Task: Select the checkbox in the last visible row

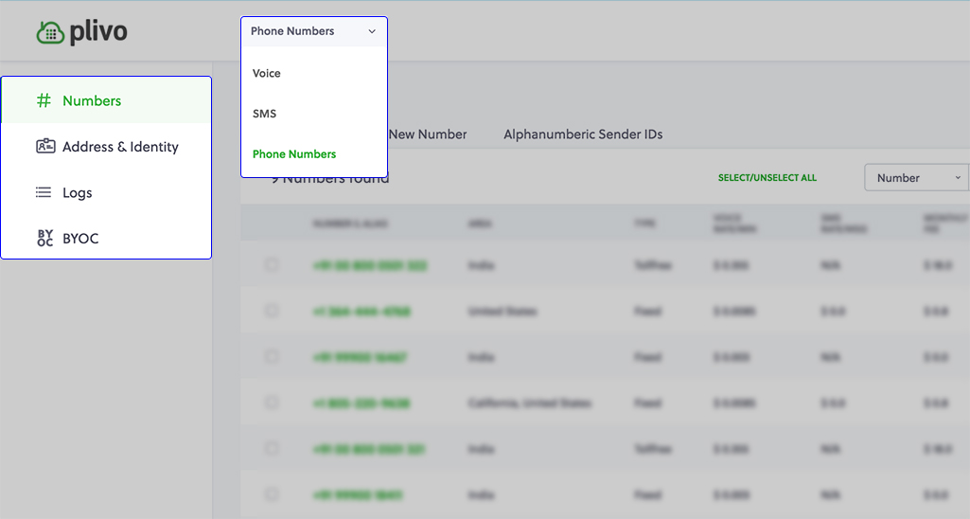Action: [x=272, y=494]
